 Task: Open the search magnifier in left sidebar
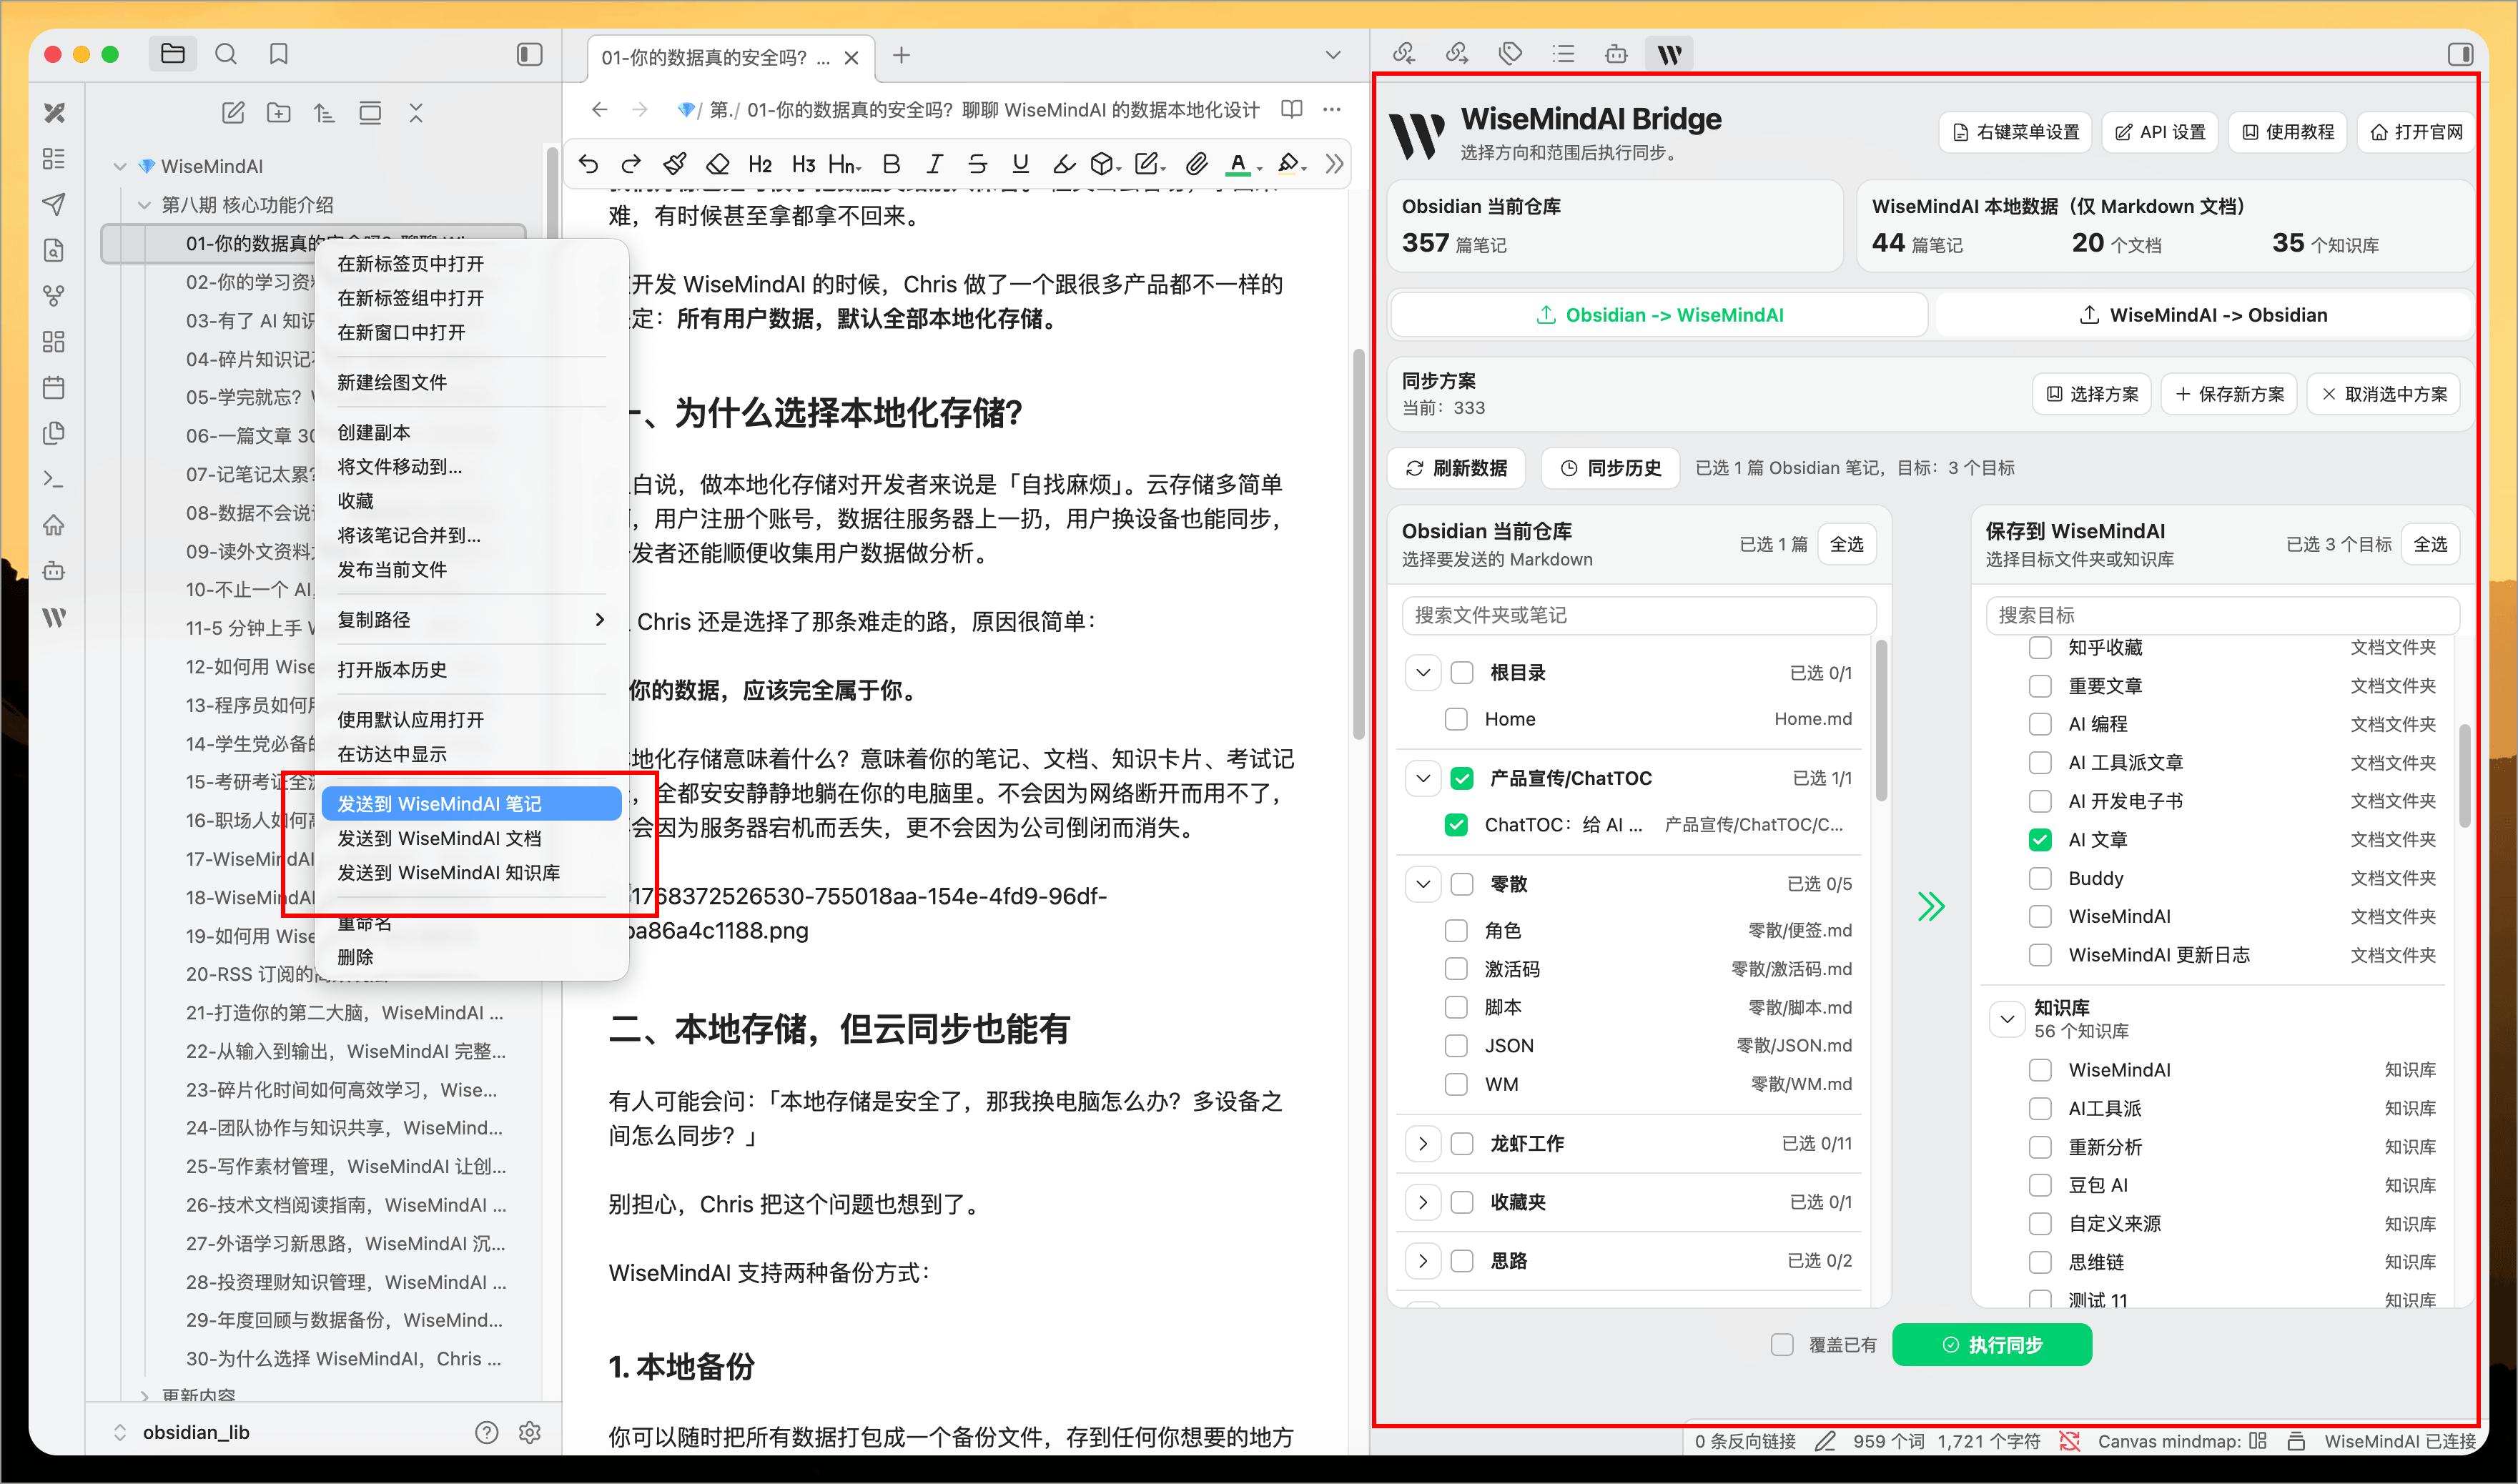coord(226,54)
